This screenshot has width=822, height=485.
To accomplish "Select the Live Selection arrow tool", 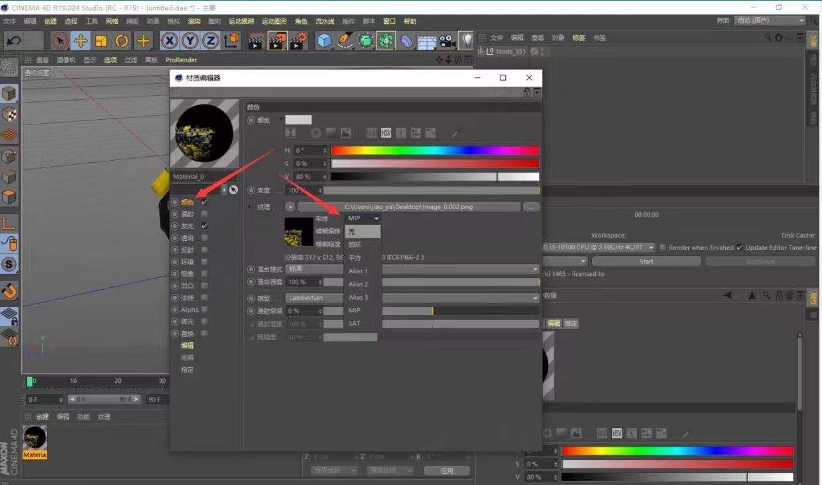I will tap(60, 41).
